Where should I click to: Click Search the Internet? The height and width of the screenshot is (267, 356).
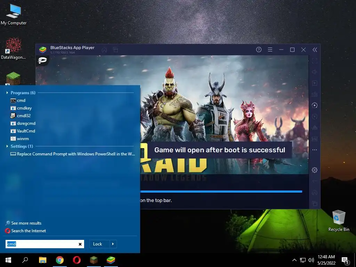[x=25, y=231]
